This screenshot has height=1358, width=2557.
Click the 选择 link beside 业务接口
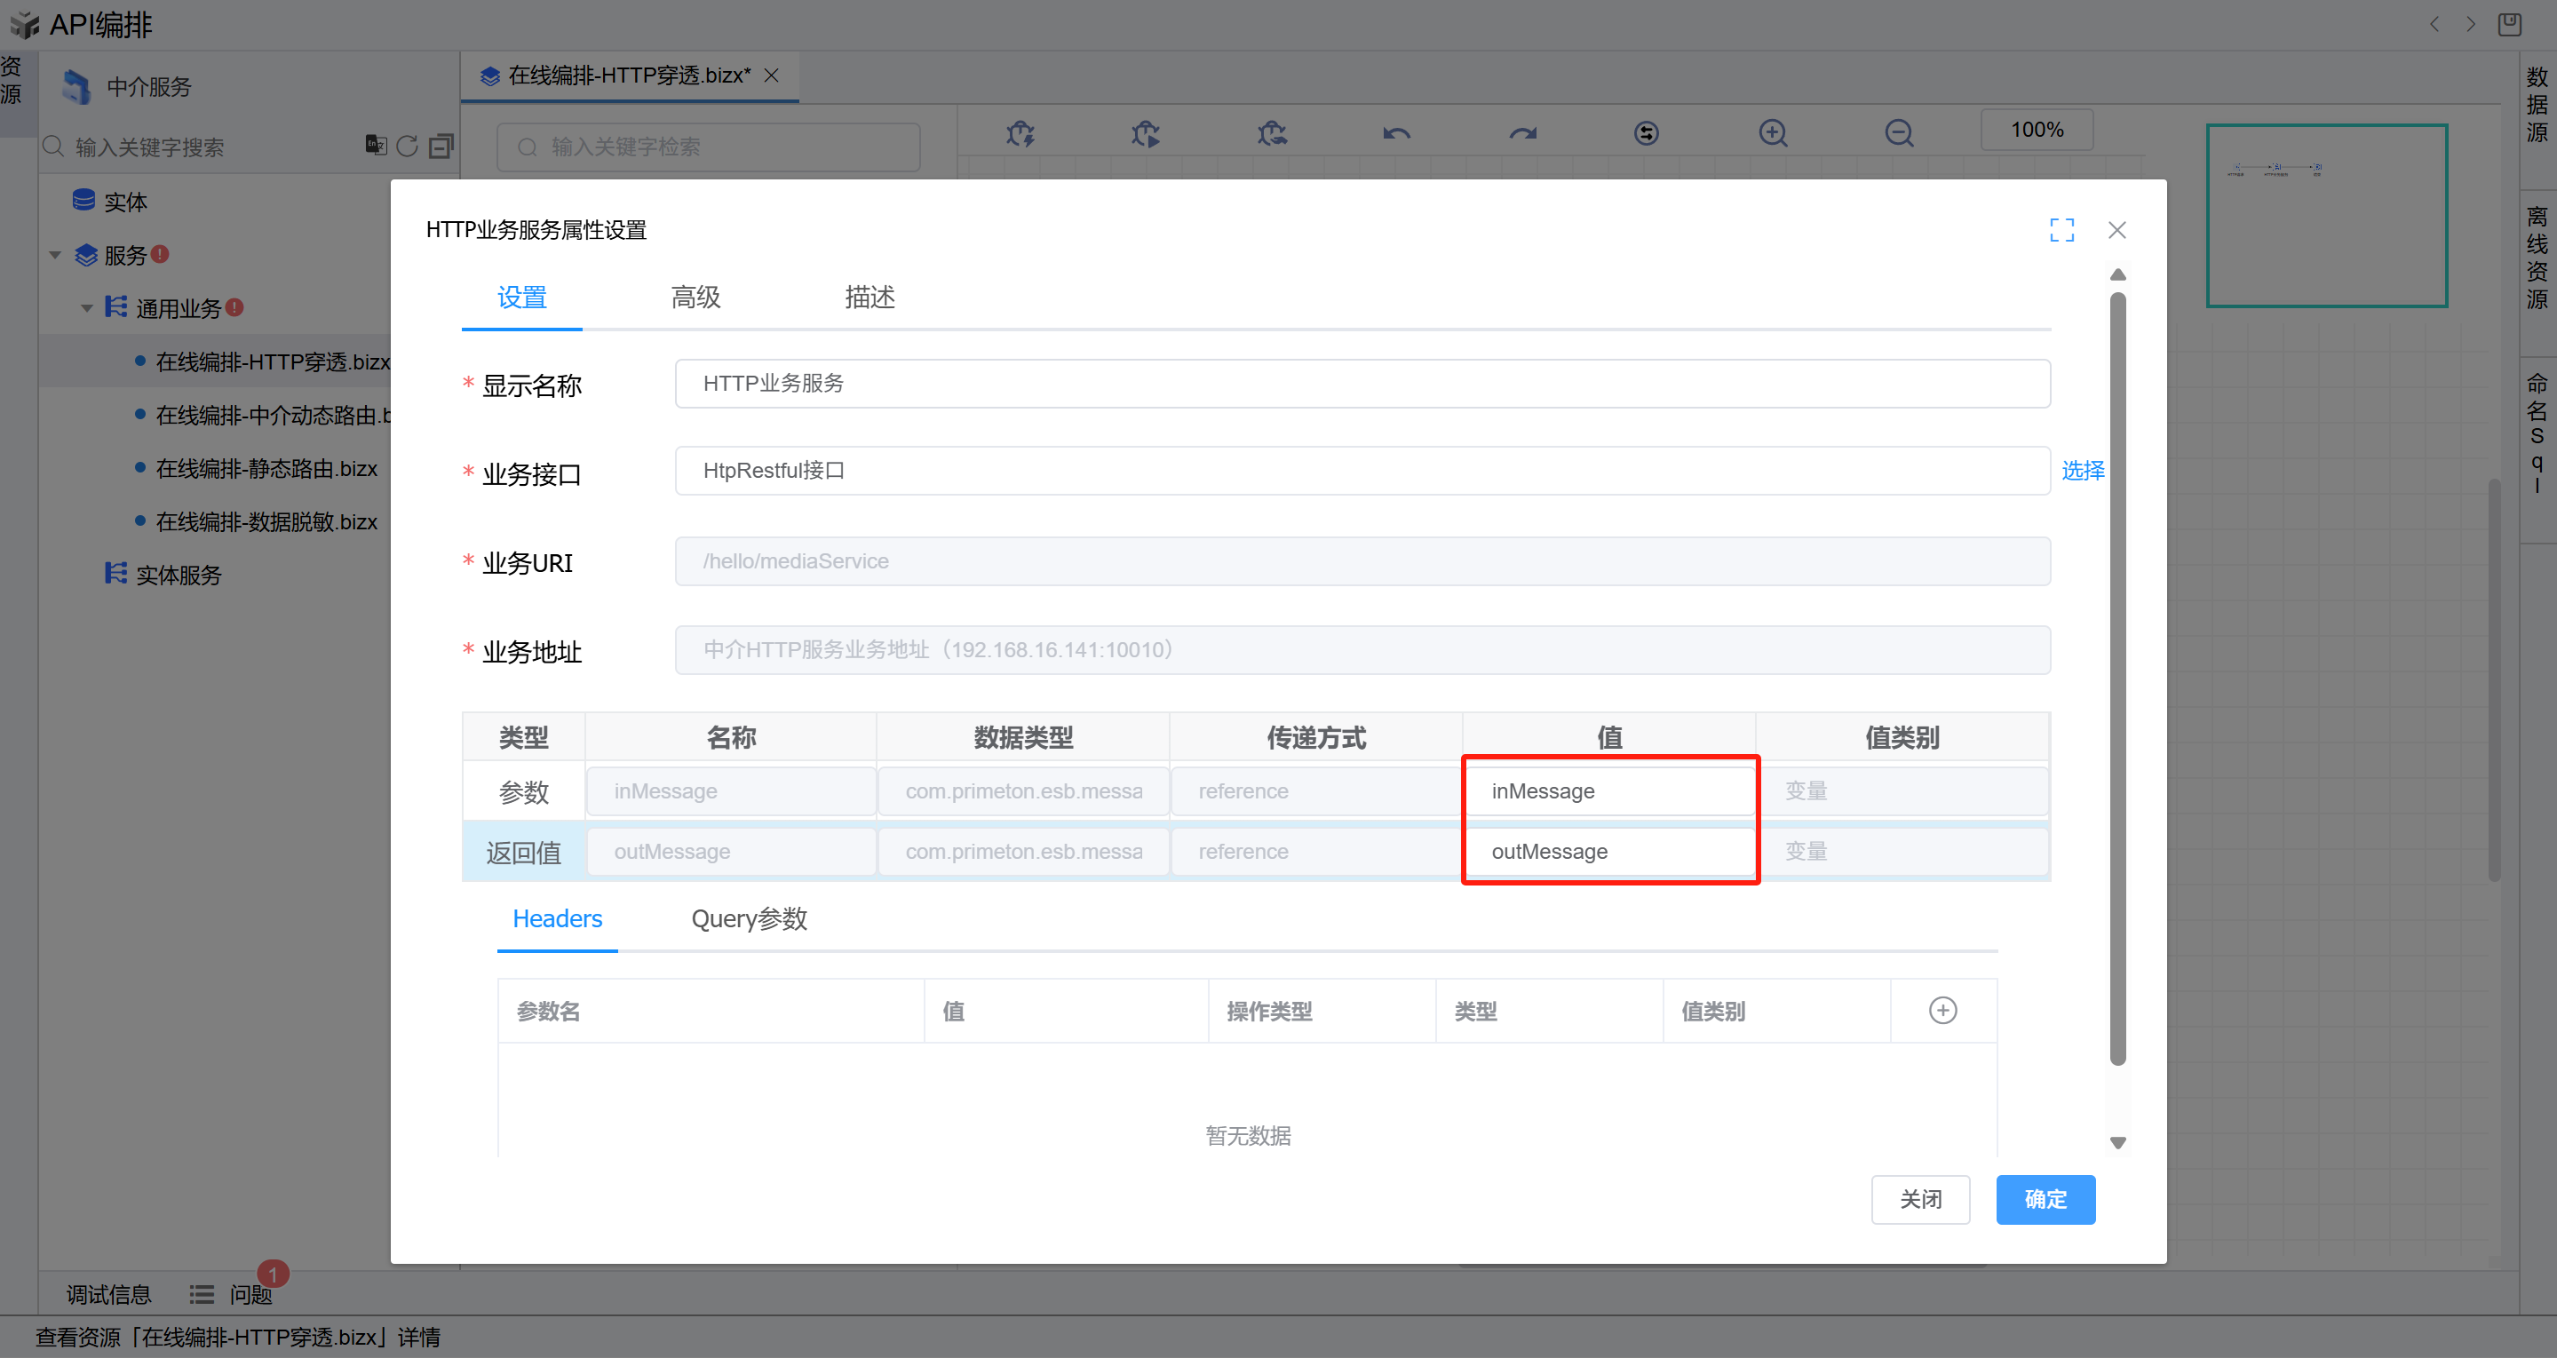pyautogui.click(x=2083, y=471)
